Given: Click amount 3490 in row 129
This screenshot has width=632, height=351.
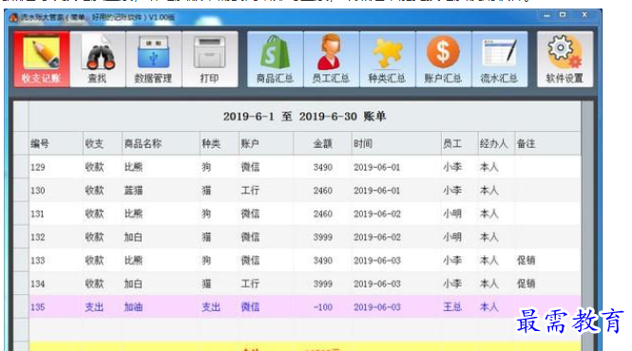Looking at the screenshot, I should click(323, 167).
